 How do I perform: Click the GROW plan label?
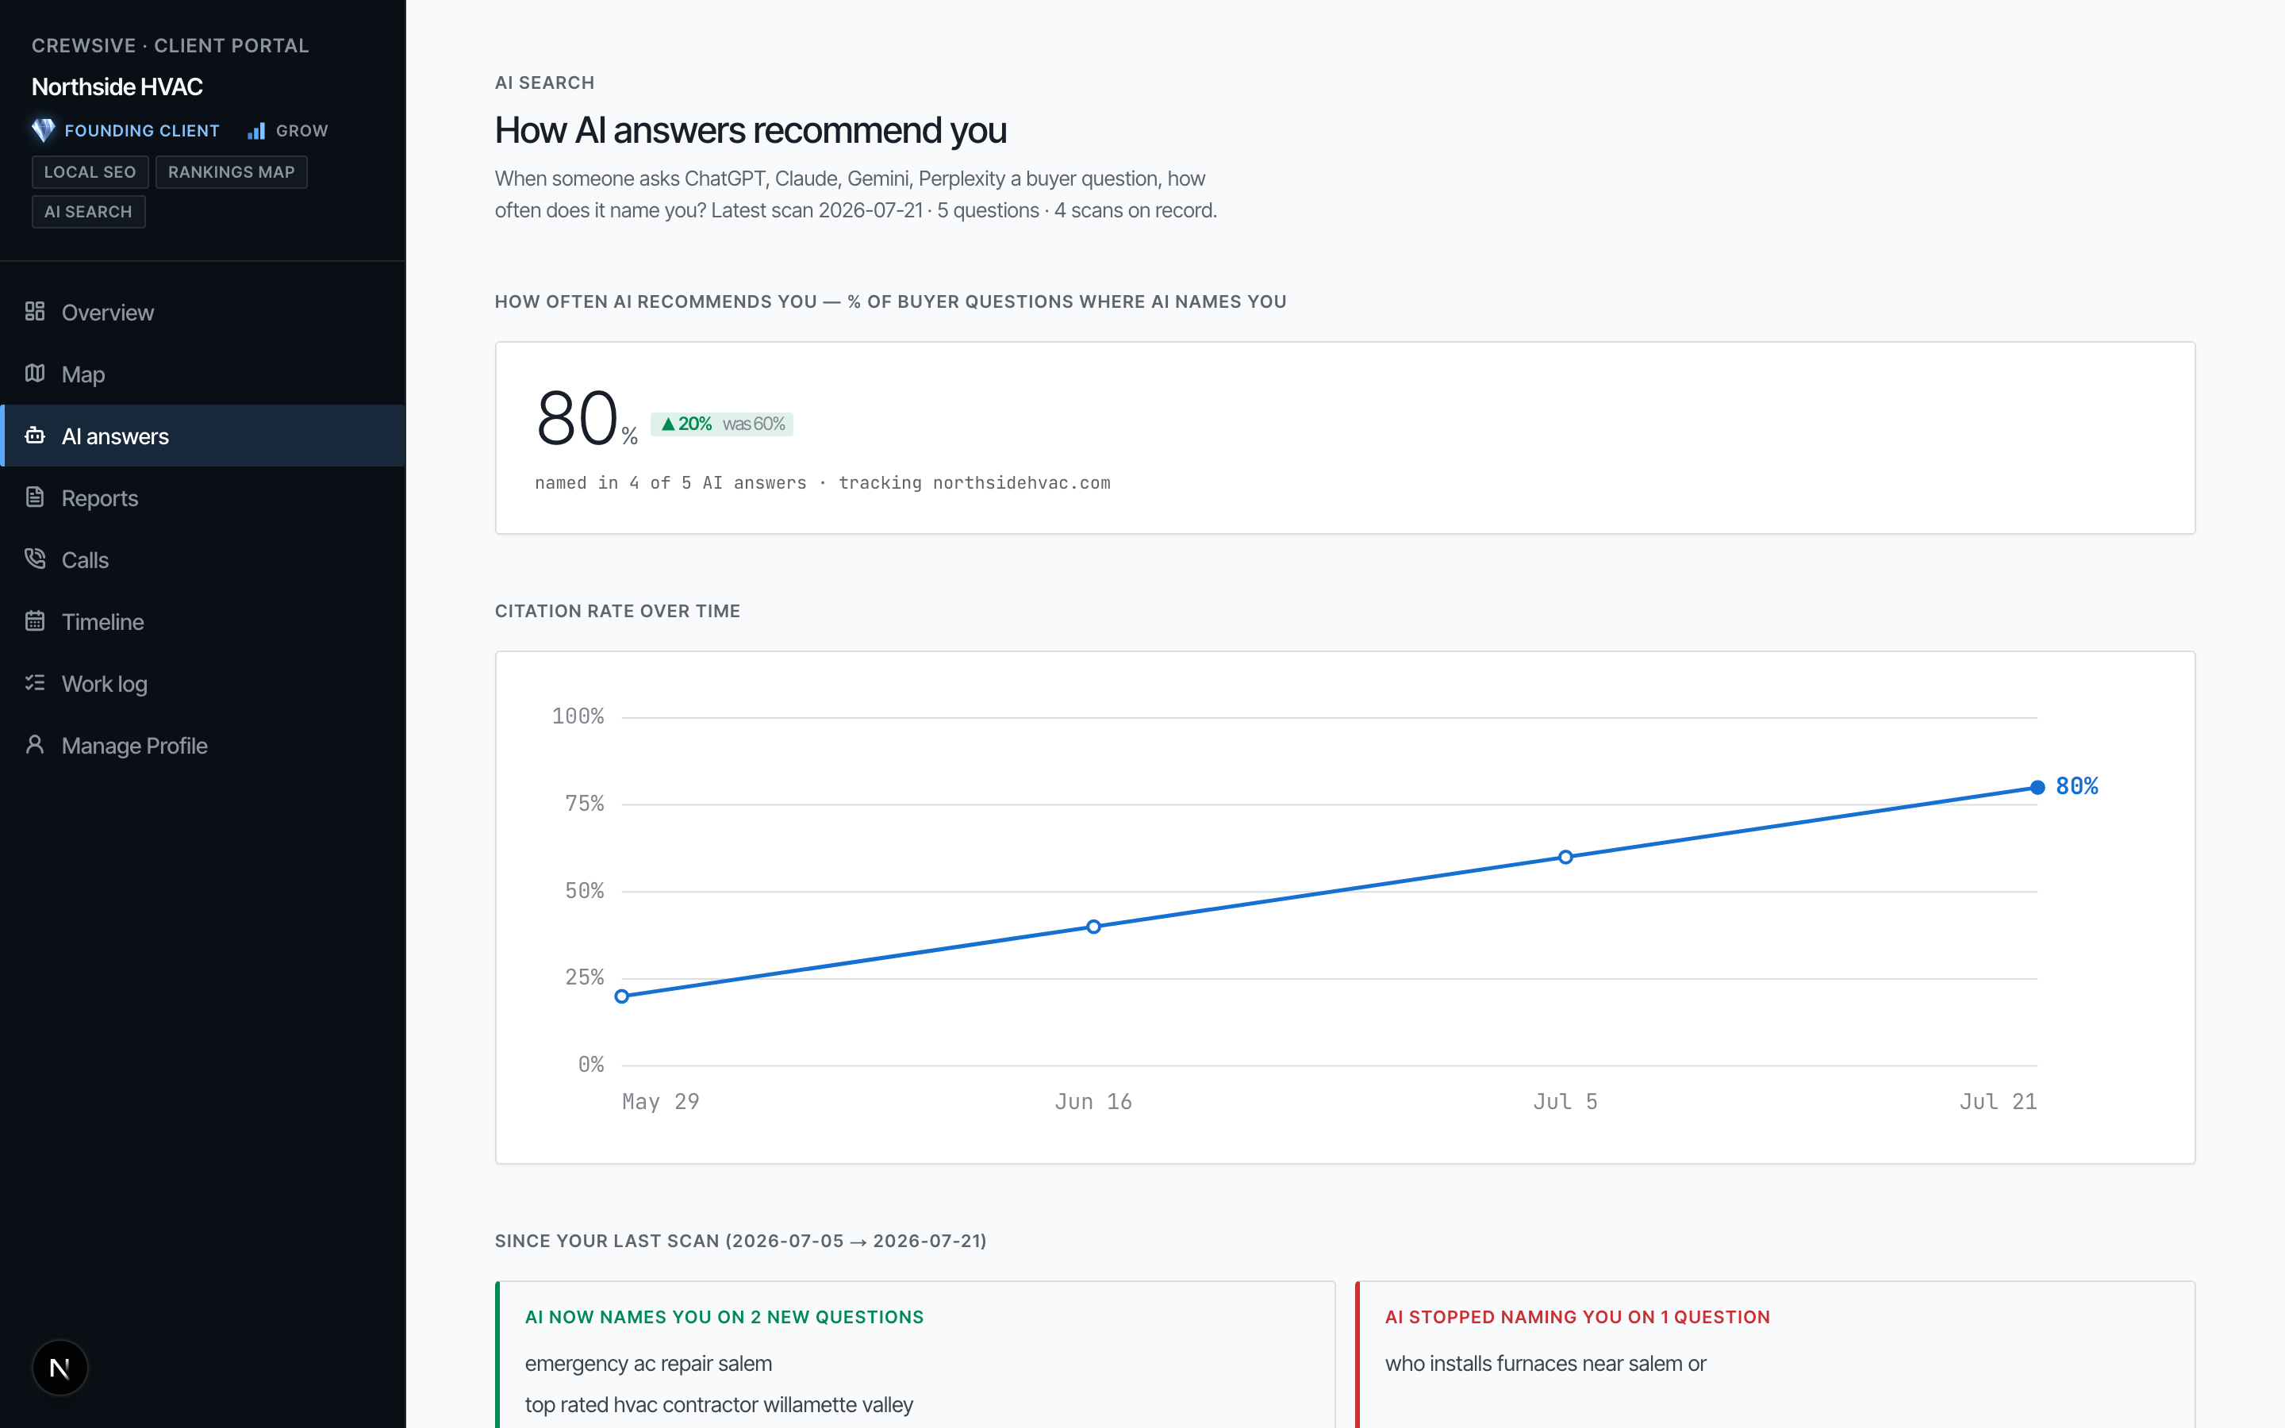point(302,130)
